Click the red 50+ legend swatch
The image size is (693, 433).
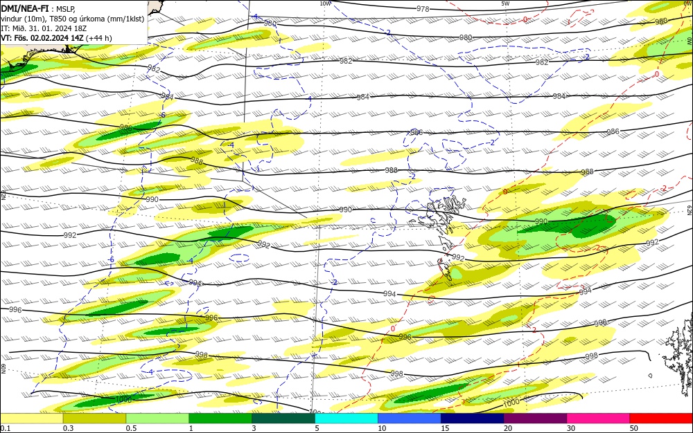[x=661, y=418]
